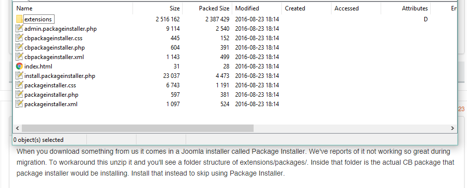Select the cbpackageinstaller.php file name
467x188 pixels.
[55, 48]
